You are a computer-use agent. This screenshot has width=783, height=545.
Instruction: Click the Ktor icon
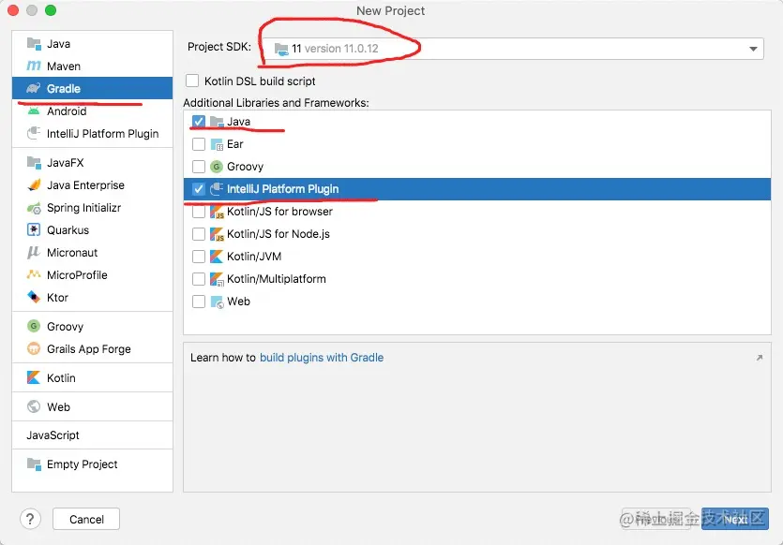[34, 297]
